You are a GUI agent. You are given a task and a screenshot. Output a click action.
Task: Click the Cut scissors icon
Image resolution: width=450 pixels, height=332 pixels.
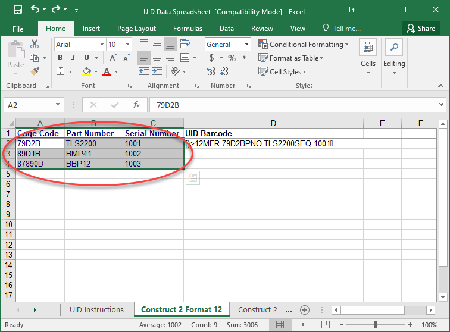(34, 44)
